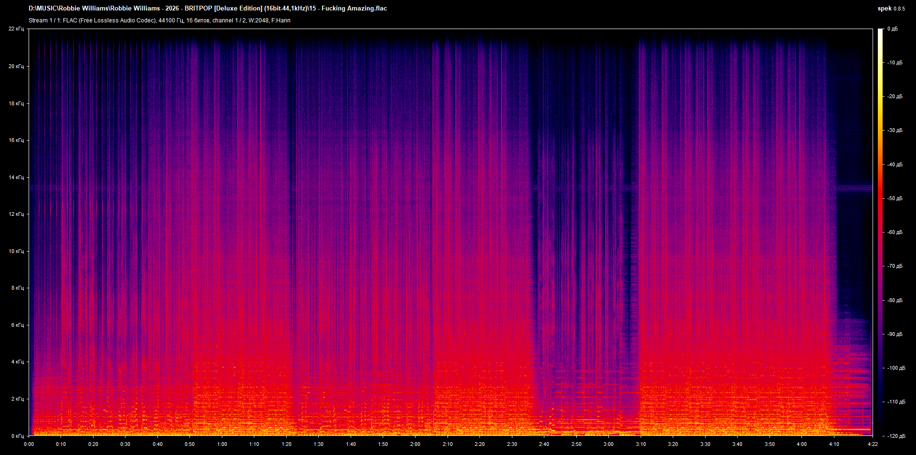Select the file path title text
Image resolution: width=916 pixels, height=455 pixels.
click(x=208, y=8)
